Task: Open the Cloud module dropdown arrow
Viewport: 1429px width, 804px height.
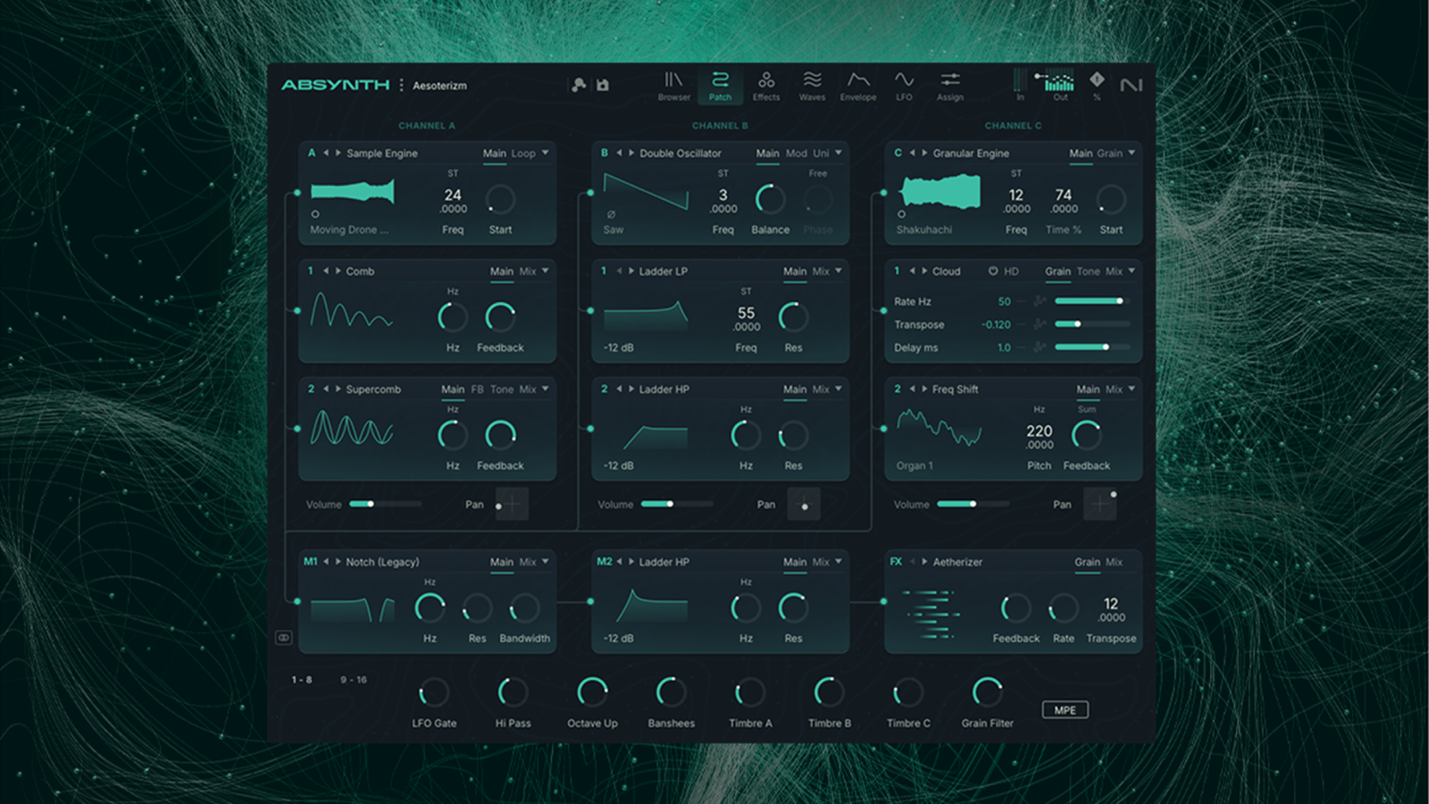Action: [1132, 271]
